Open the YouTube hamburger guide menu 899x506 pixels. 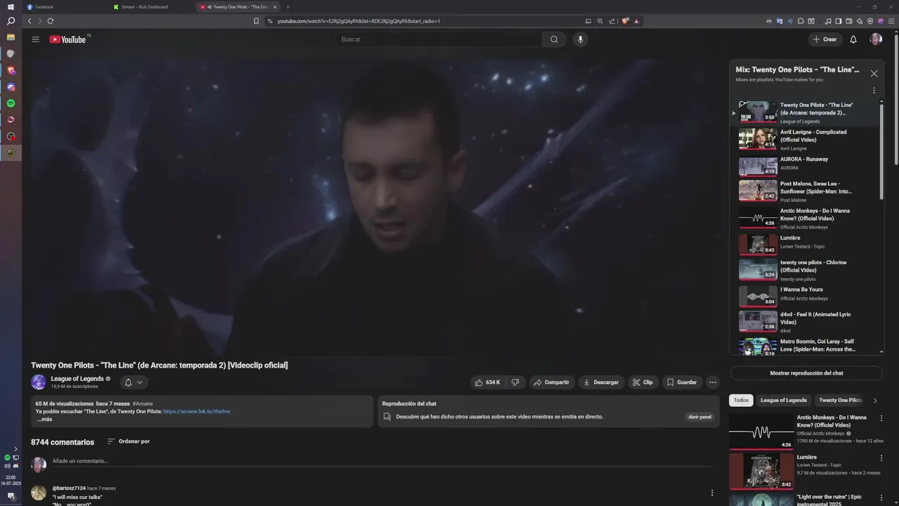(35, 39)
